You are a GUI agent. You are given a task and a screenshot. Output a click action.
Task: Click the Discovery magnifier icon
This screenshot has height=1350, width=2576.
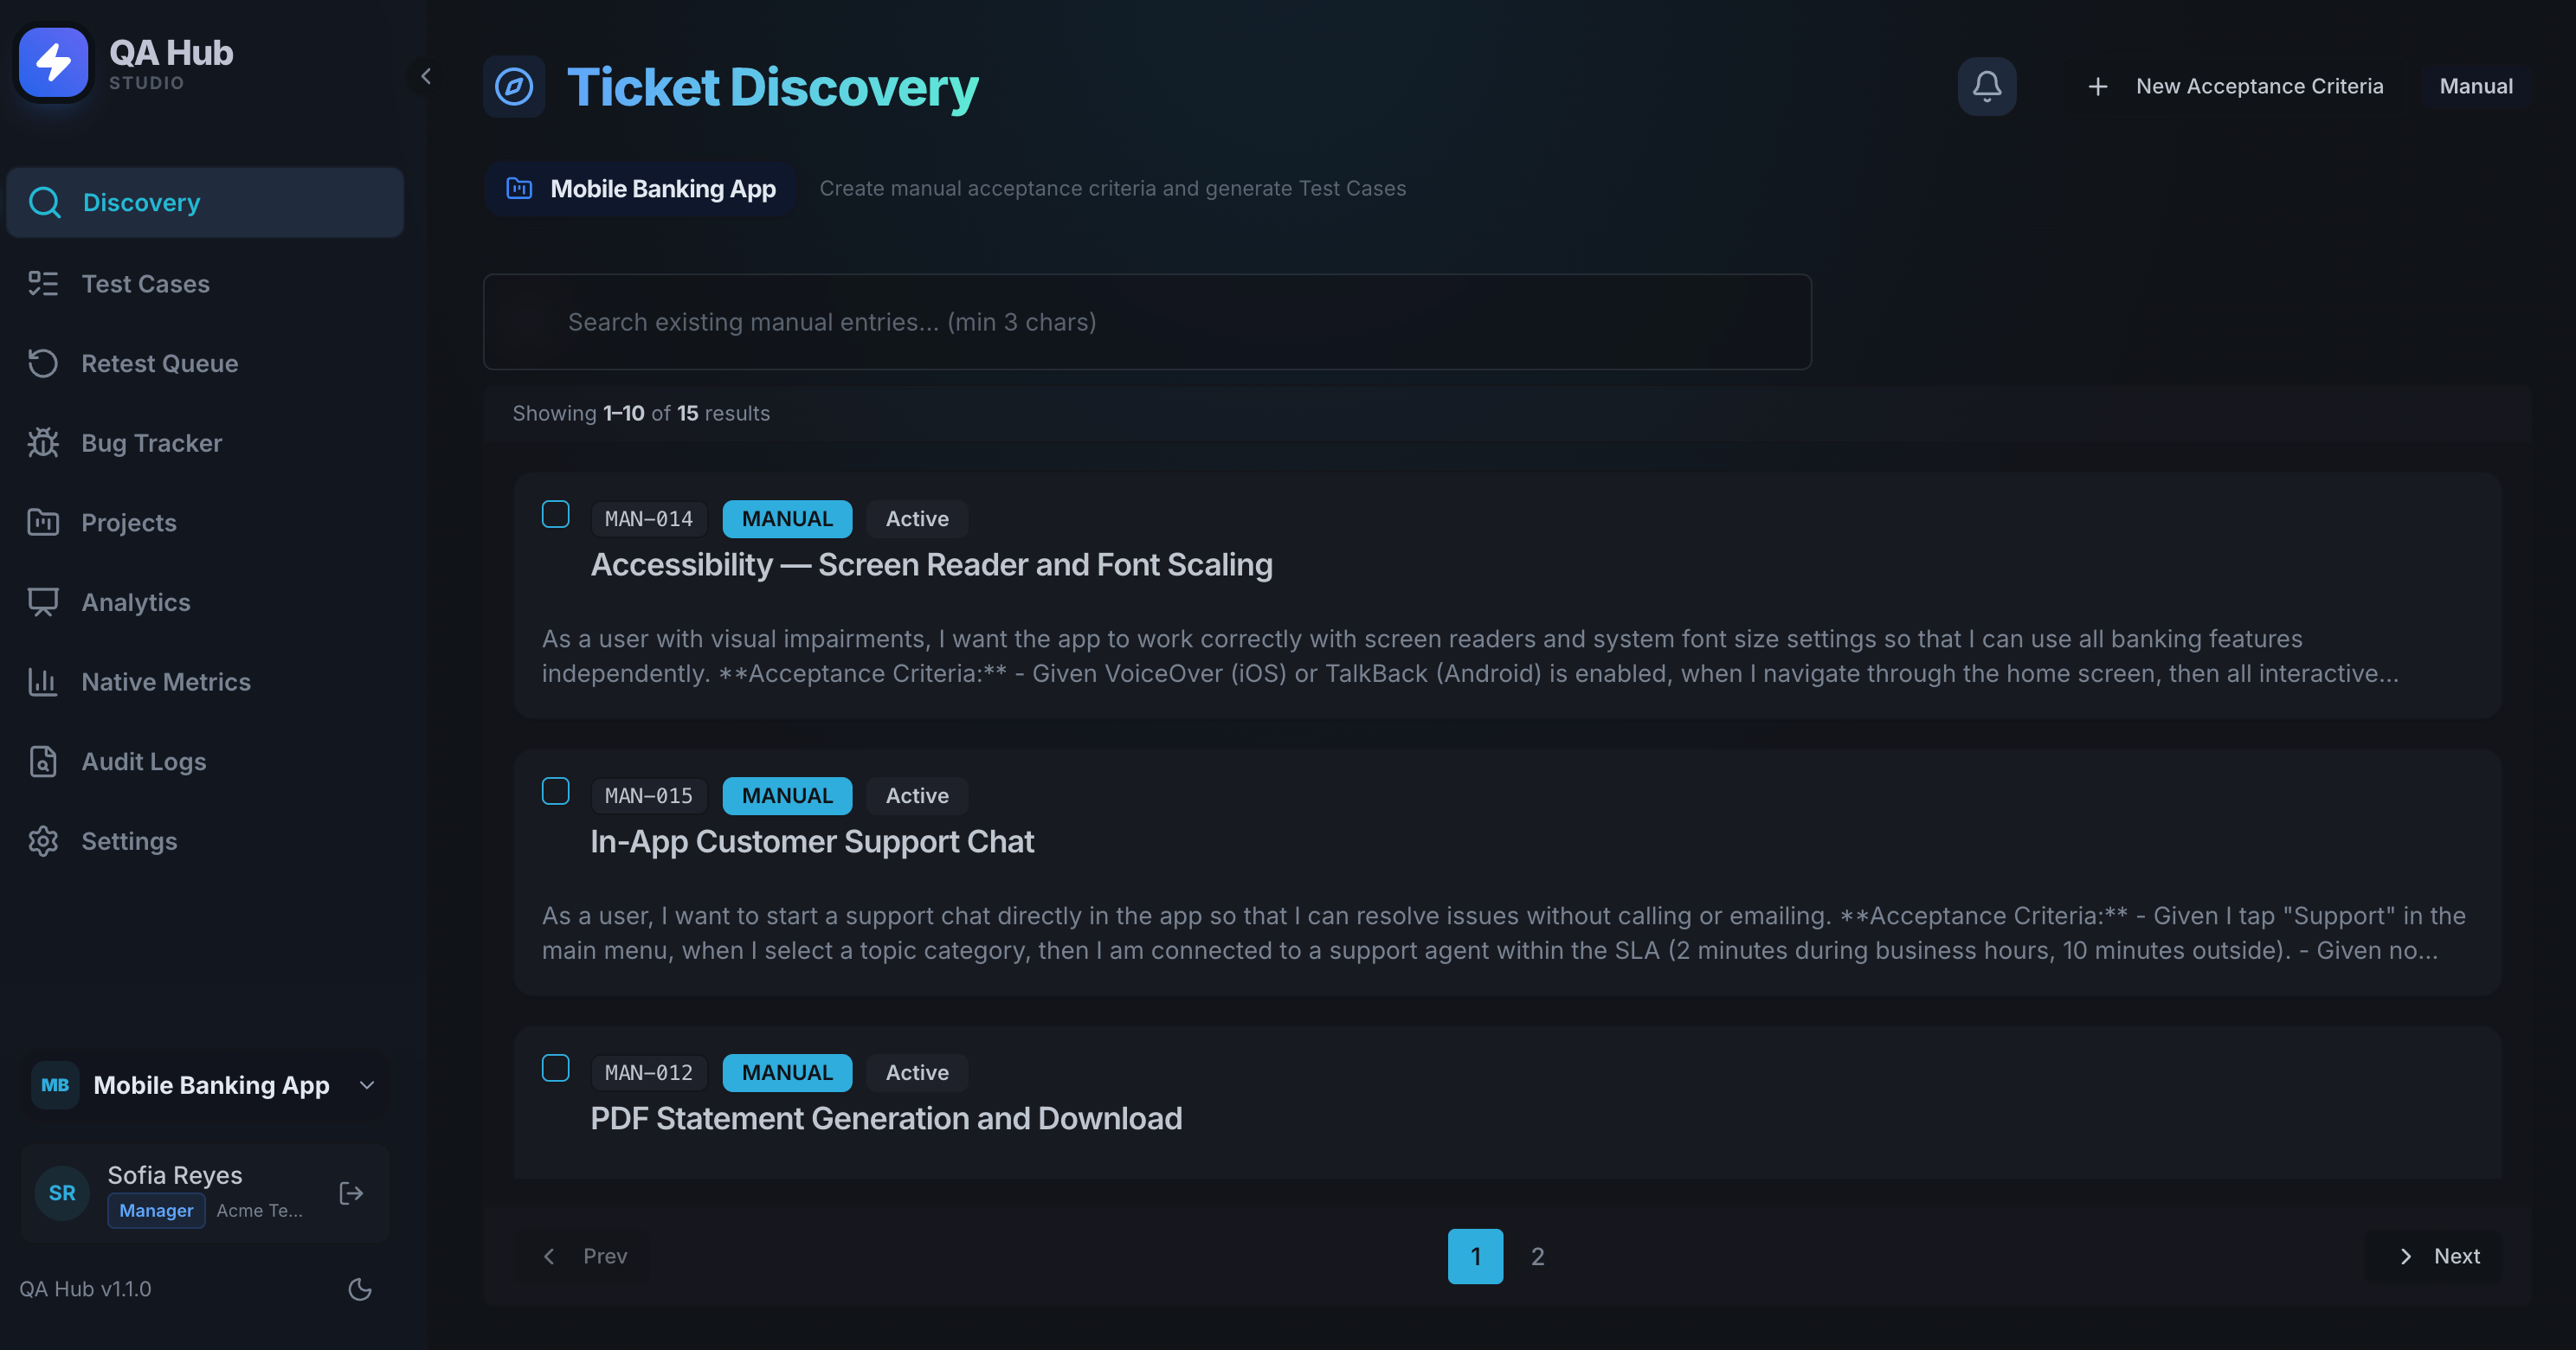tap(44, 202)
